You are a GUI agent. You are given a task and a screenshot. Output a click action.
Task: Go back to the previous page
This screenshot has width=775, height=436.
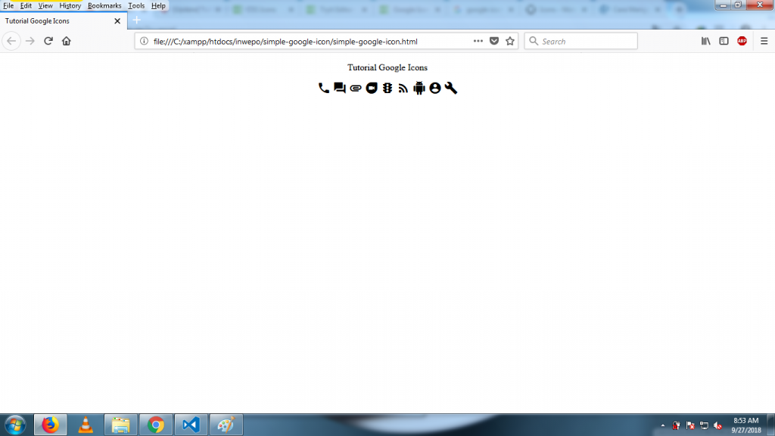click(11, 41)
